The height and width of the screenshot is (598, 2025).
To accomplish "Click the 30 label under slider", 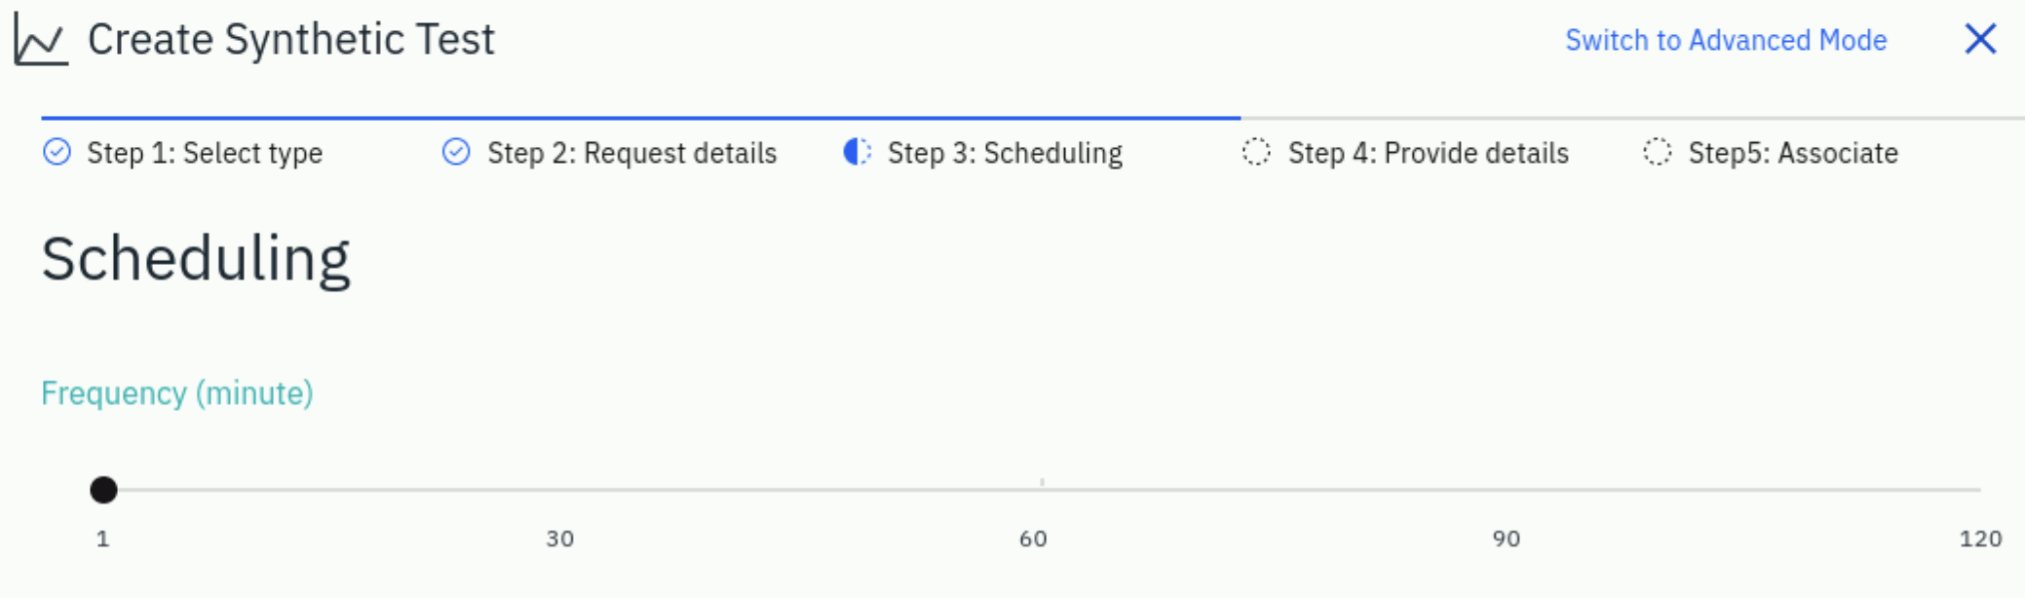I will tap(559, 539).
